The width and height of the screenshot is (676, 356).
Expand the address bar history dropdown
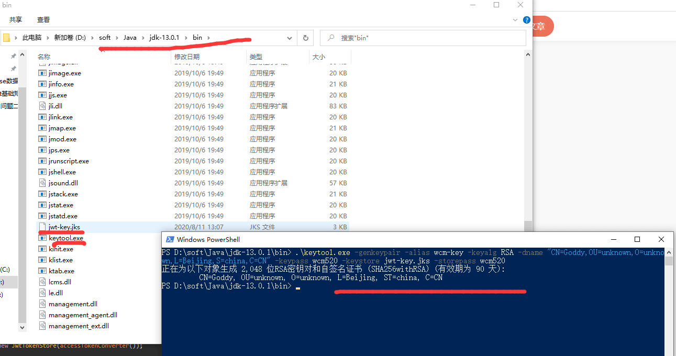[290, 38]
